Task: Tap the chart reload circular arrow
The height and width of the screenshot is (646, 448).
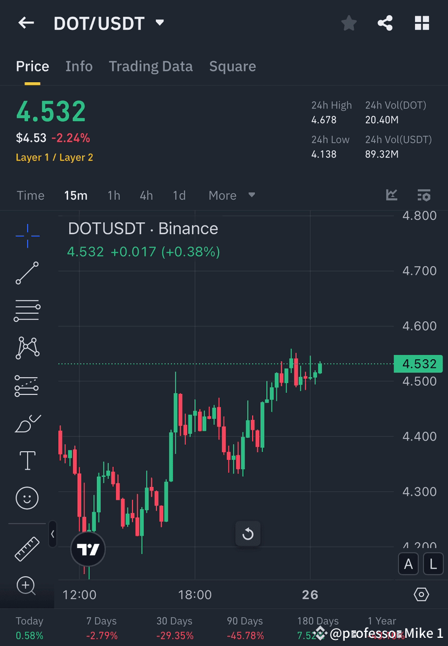Action: pos(248,533)
